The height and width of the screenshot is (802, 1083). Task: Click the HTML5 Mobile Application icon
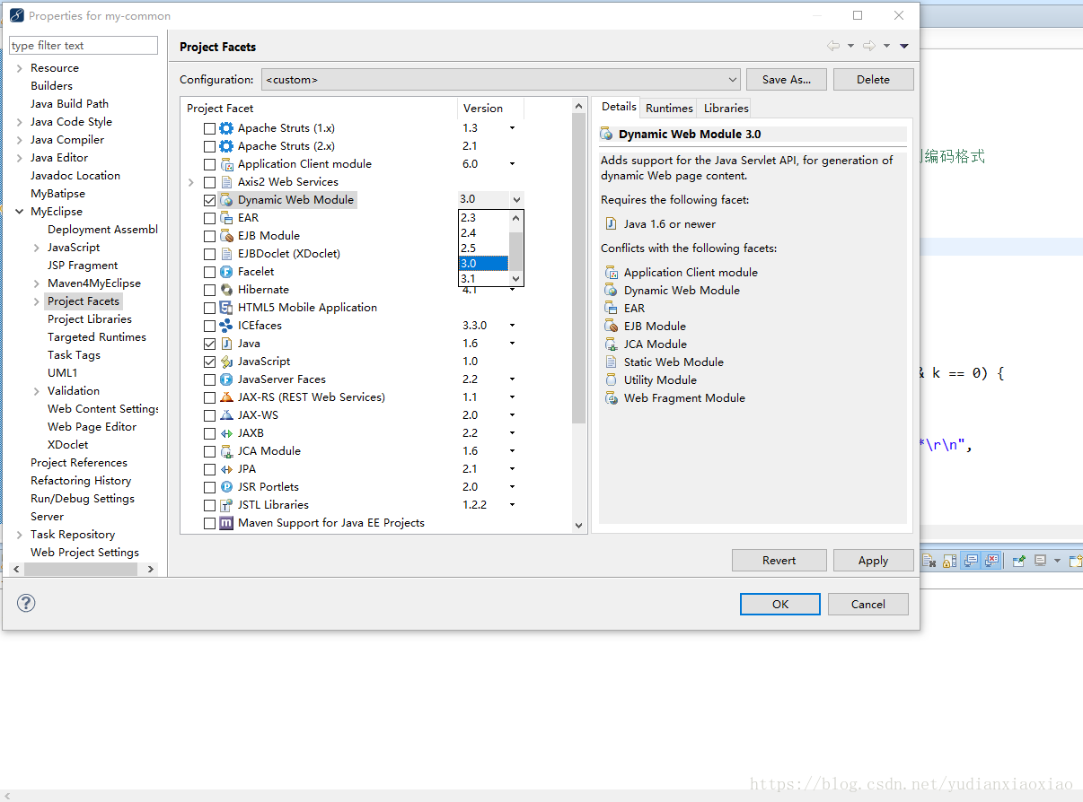(226, 308)
